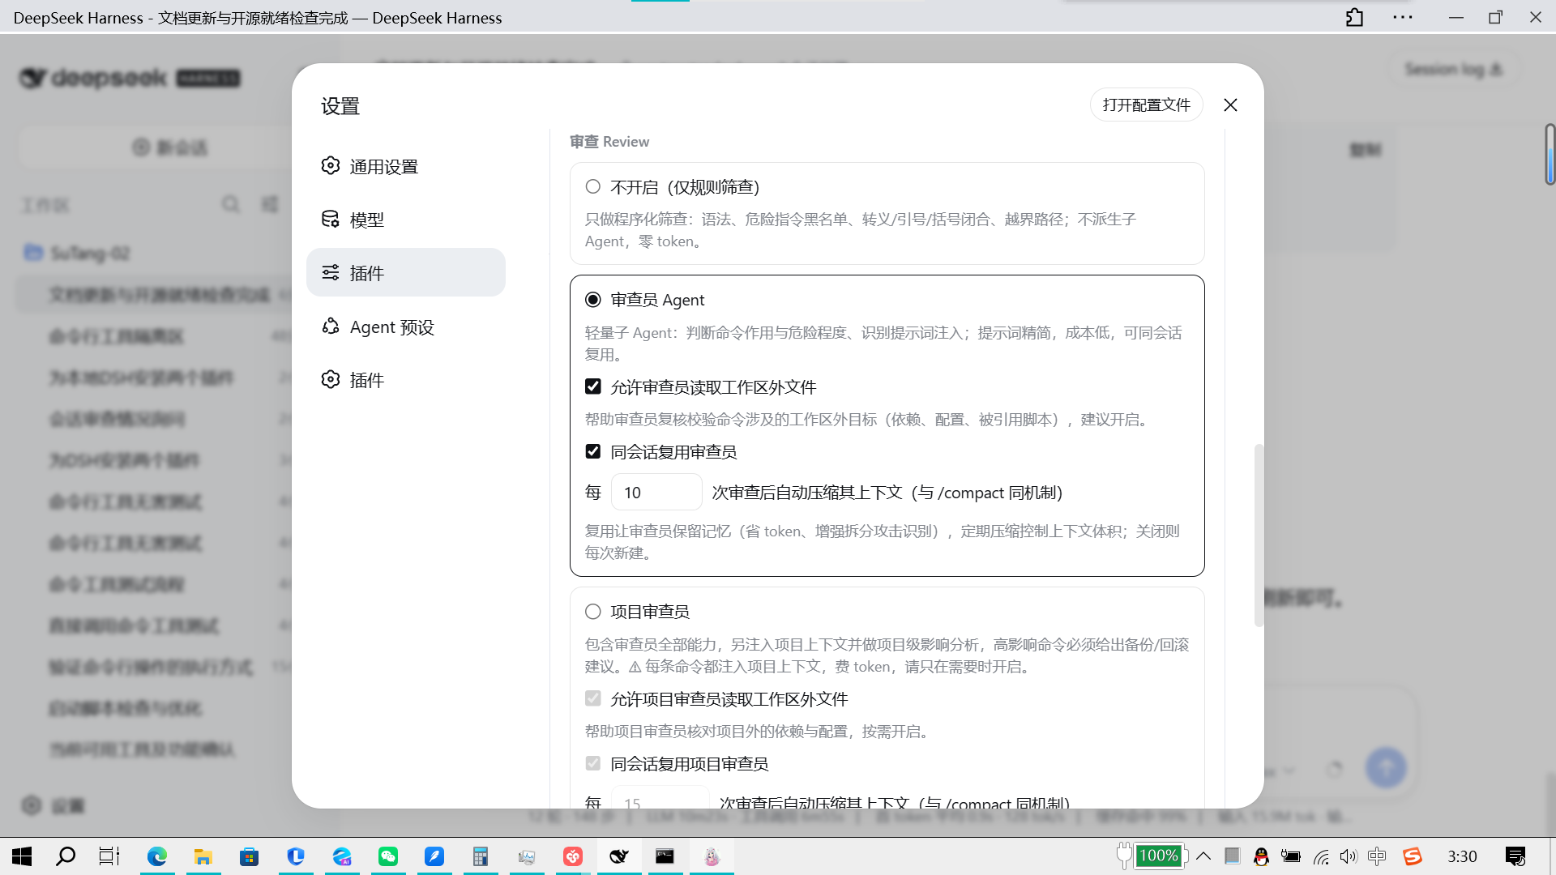The height and width of the screenshot is (875, 1556).
Task: Select SuTang-02 workspace folder in sidebar
Action: click(78, 254)
